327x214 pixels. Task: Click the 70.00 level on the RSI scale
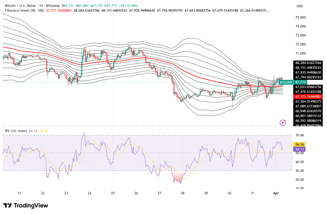click(300, 135)
